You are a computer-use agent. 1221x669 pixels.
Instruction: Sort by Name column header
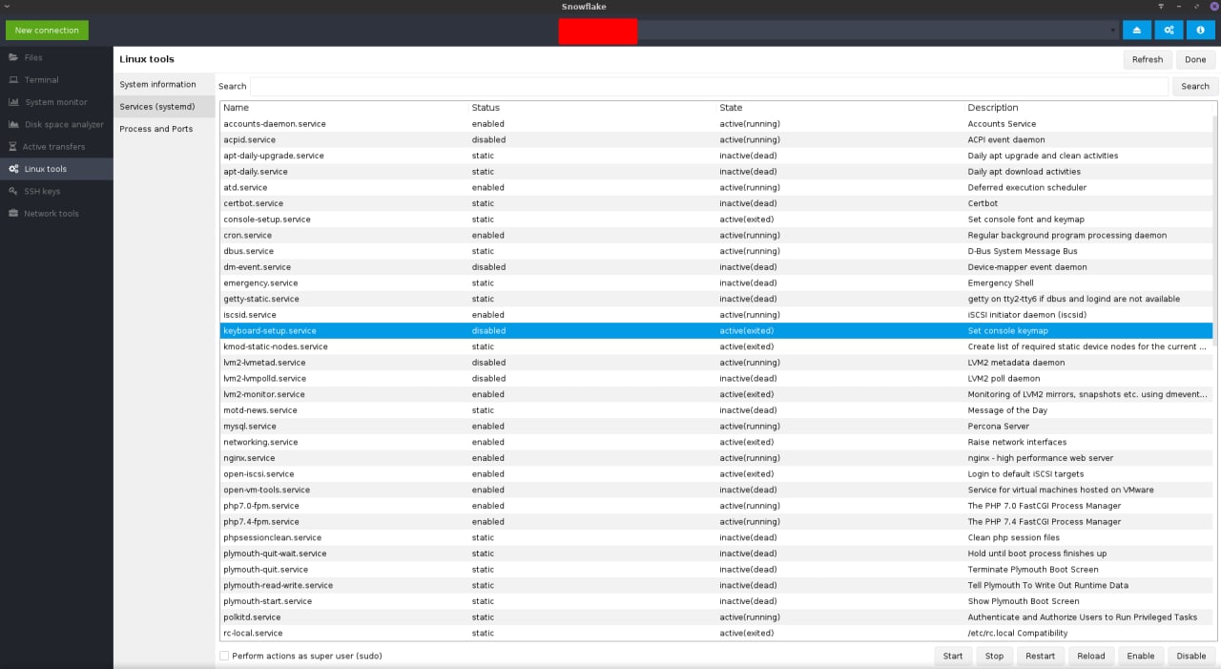(x=344, y=108)
